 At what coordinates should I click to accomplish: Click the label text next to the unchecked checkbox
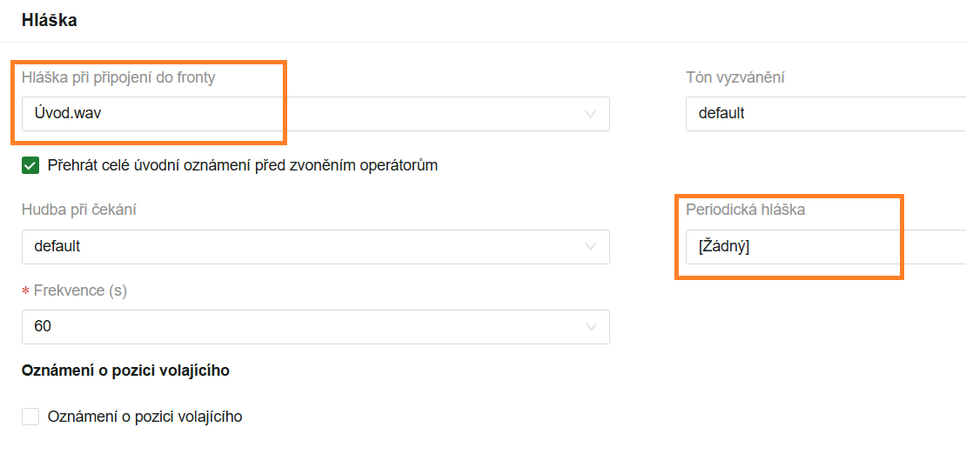[145, 417]
